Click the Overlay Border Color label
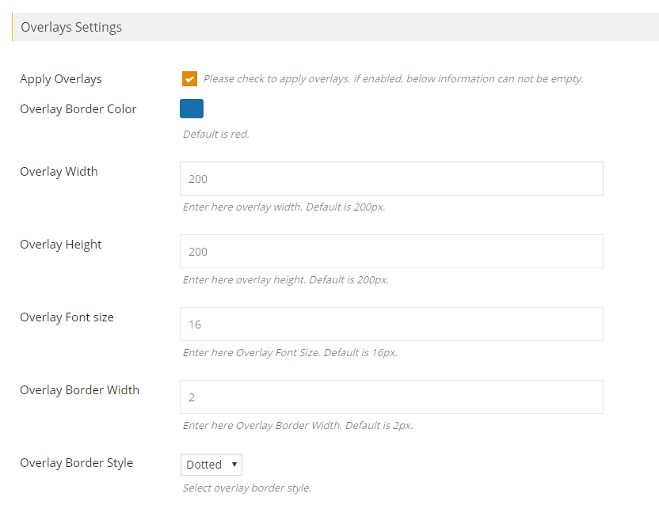659x505 pixels. (78, 109)
